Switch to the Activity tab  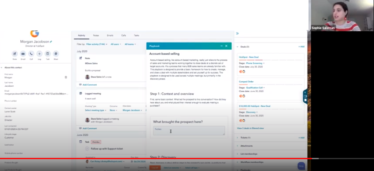coord(82,35)
